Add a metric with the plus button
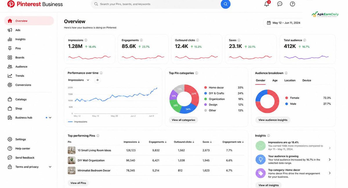Image resolution: width=348 pixels, height=188 pixels. tap(97, 80)
